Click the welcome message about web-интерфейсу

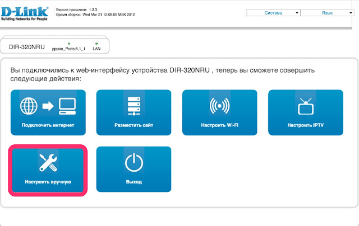coord(162,74)
